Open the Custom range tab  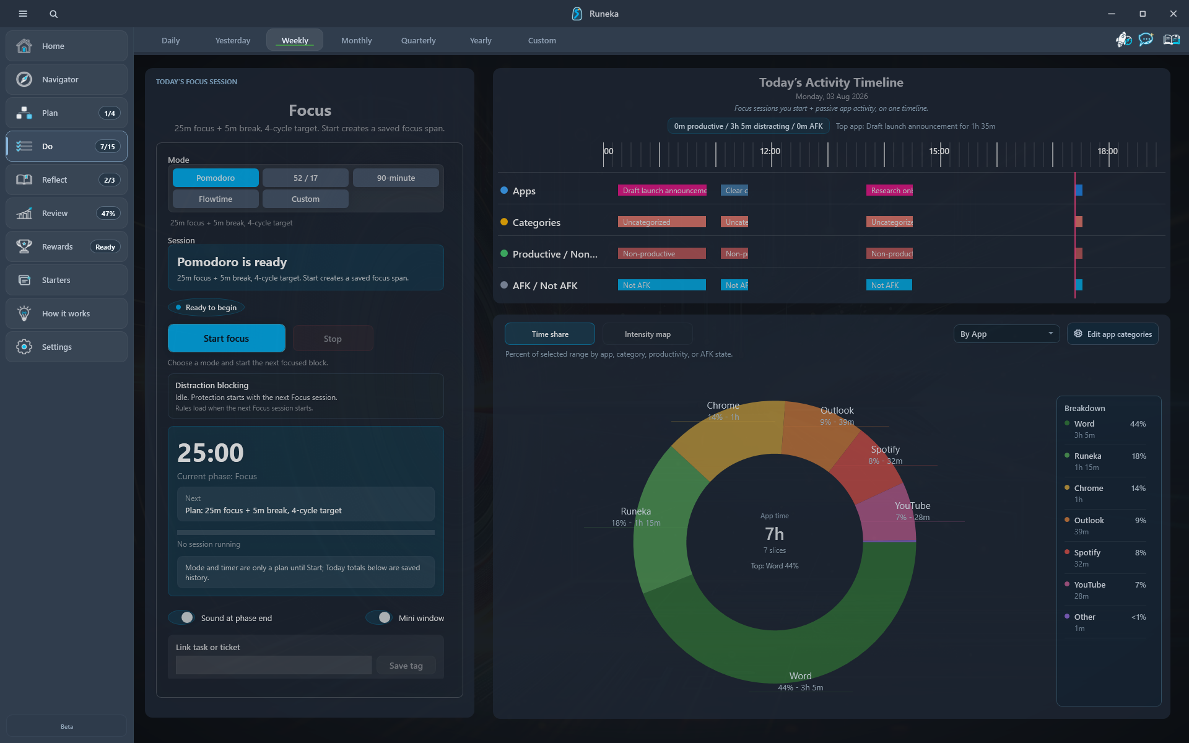(x=542, y=40)
